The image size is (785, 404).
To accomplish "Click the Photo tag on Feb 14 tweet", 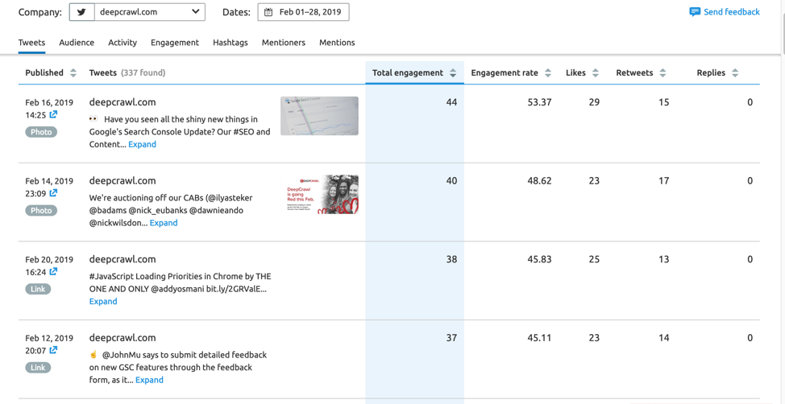I will (x=41, y=211).
